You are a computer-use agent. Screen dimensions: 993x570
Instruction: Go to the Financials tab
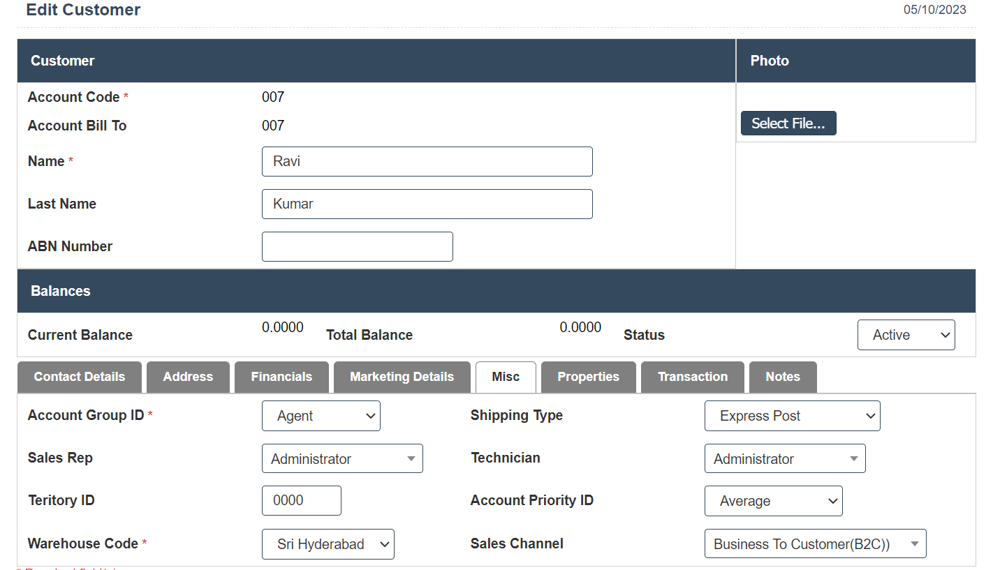click(281, 377)
